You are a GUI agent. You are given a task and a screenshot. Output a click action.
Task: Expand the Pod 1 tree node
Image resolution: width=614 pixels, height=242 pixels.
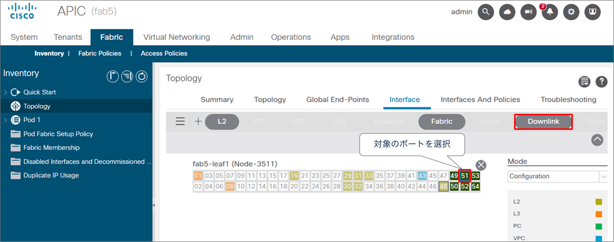pyautogui.click(x=6, y=120)
